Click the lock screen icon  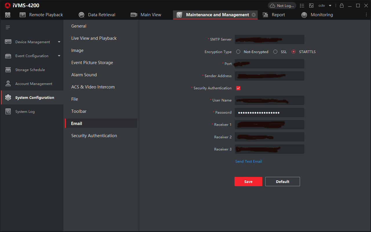342,5
